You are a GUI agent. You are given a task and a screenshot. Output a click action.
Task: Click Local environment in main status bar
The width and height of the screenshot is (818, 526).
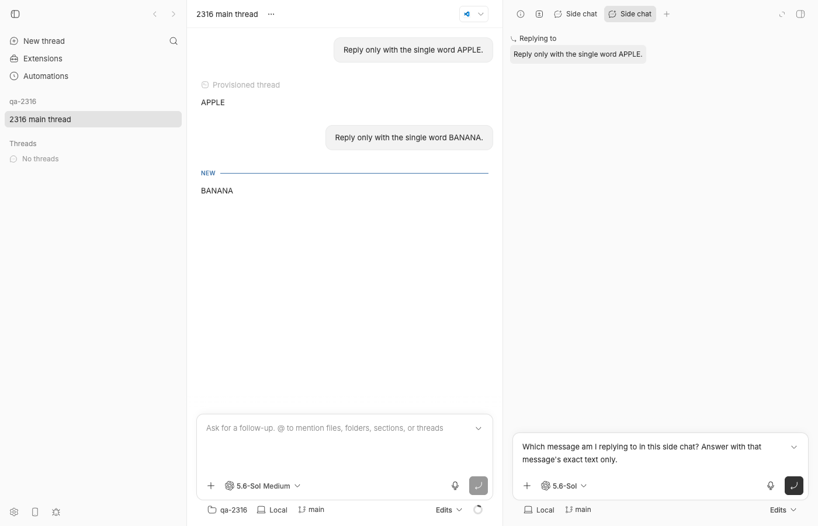click(x=272, y=510)
